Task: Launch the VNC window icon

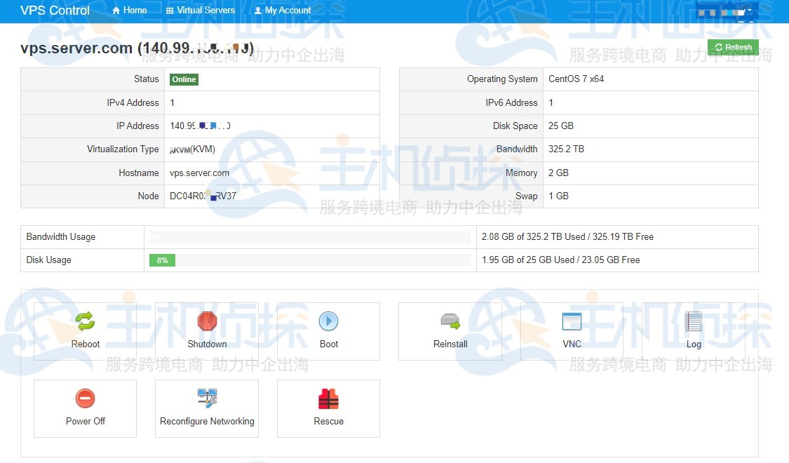Action: (x=572, y=321)
